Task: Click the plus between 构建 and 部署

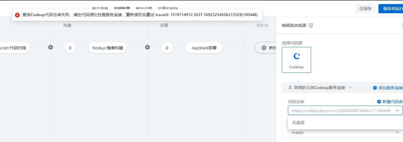Action: [147, 47]
